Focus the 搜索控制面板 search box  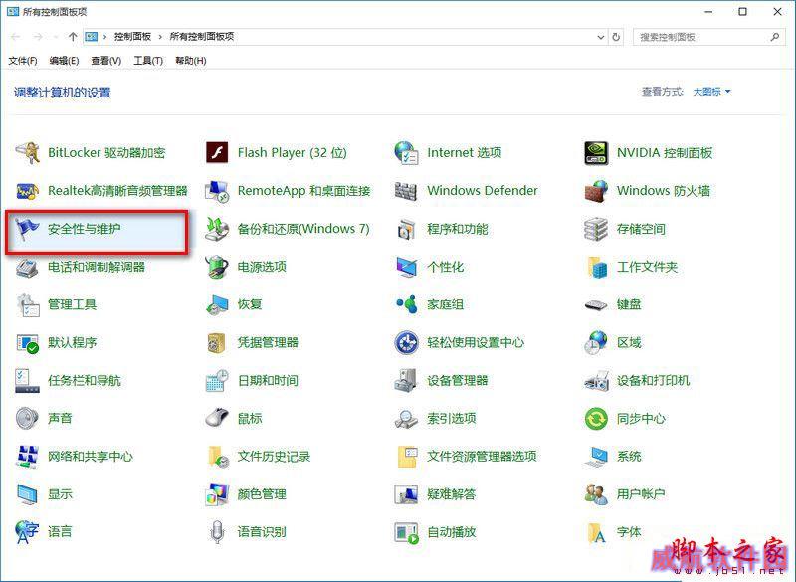point(708,37)
